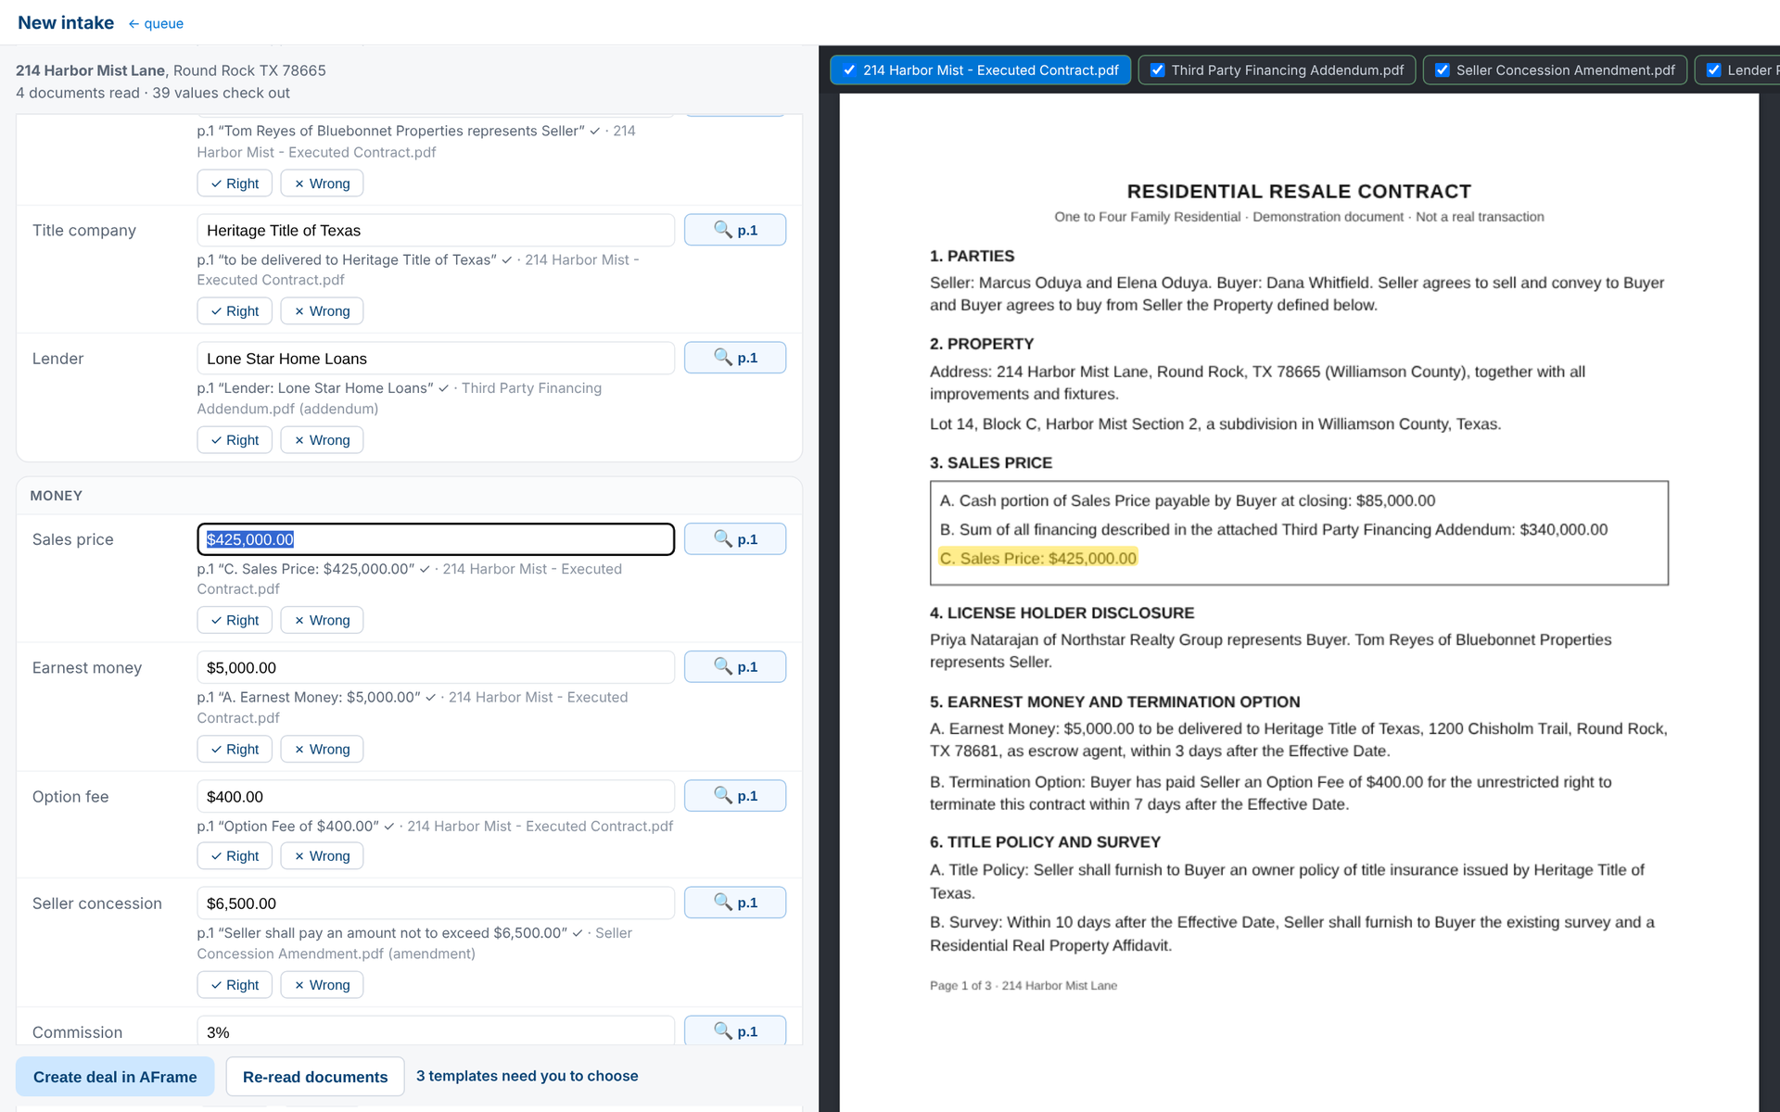This screenshot has height=1112, width=1780.
Task: Click the Earnest money input field
Action: tap(436, 667)
